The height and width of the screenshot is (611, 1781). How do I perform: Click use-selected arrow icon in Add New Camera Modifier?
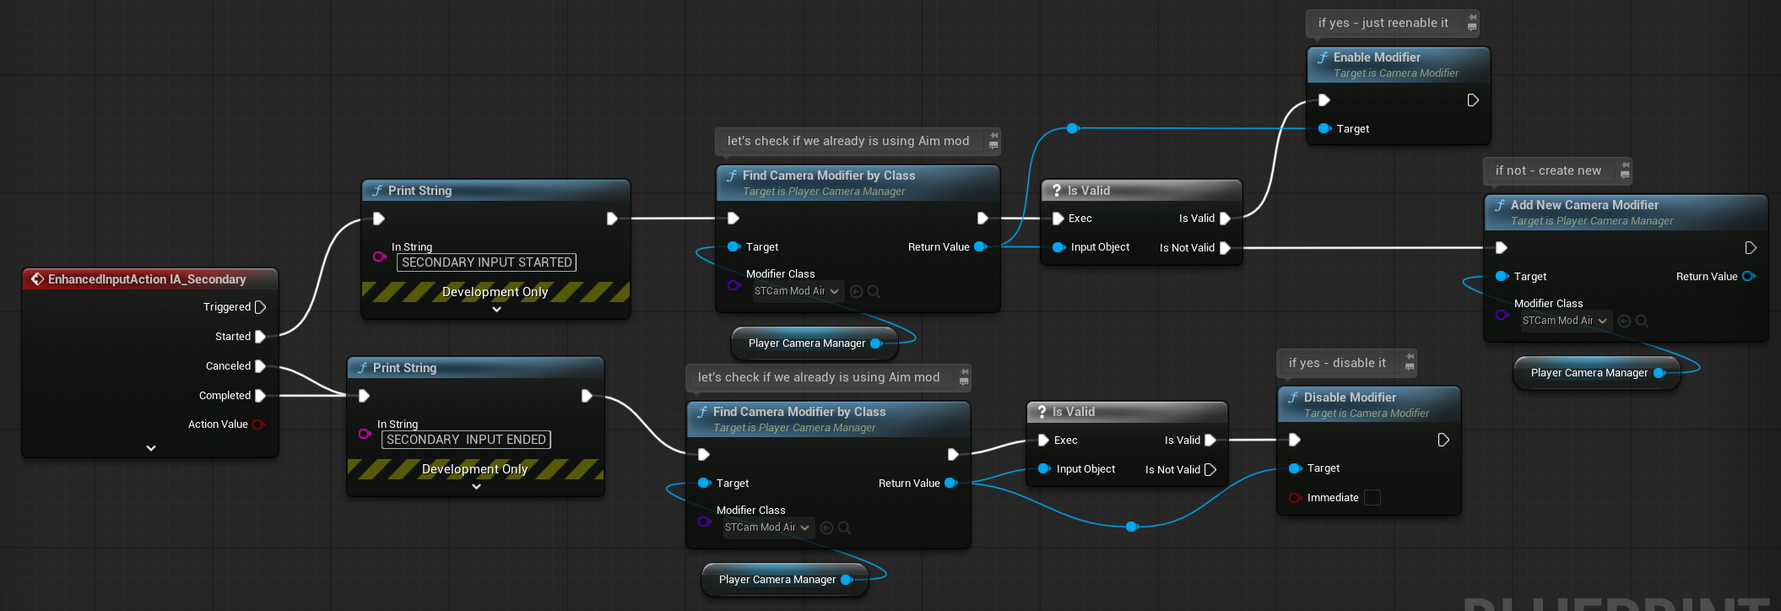point(1624,321)
